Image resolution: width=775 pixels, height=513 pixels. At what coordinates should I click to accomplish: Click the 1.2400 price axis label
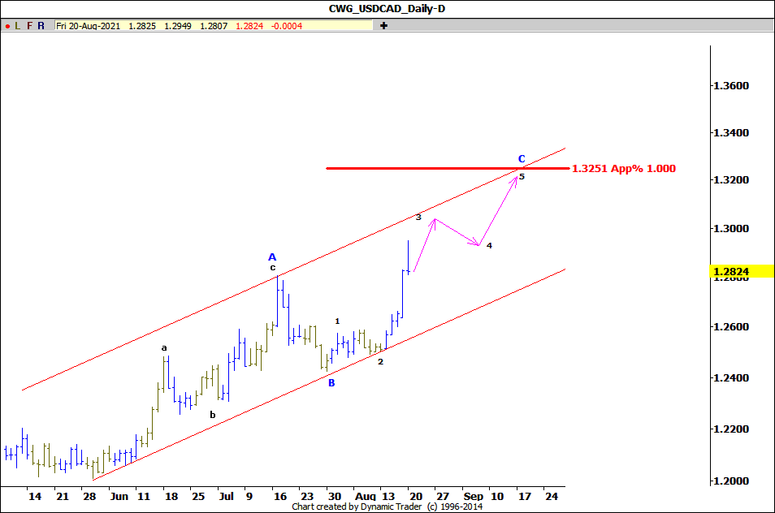point(731,378)
